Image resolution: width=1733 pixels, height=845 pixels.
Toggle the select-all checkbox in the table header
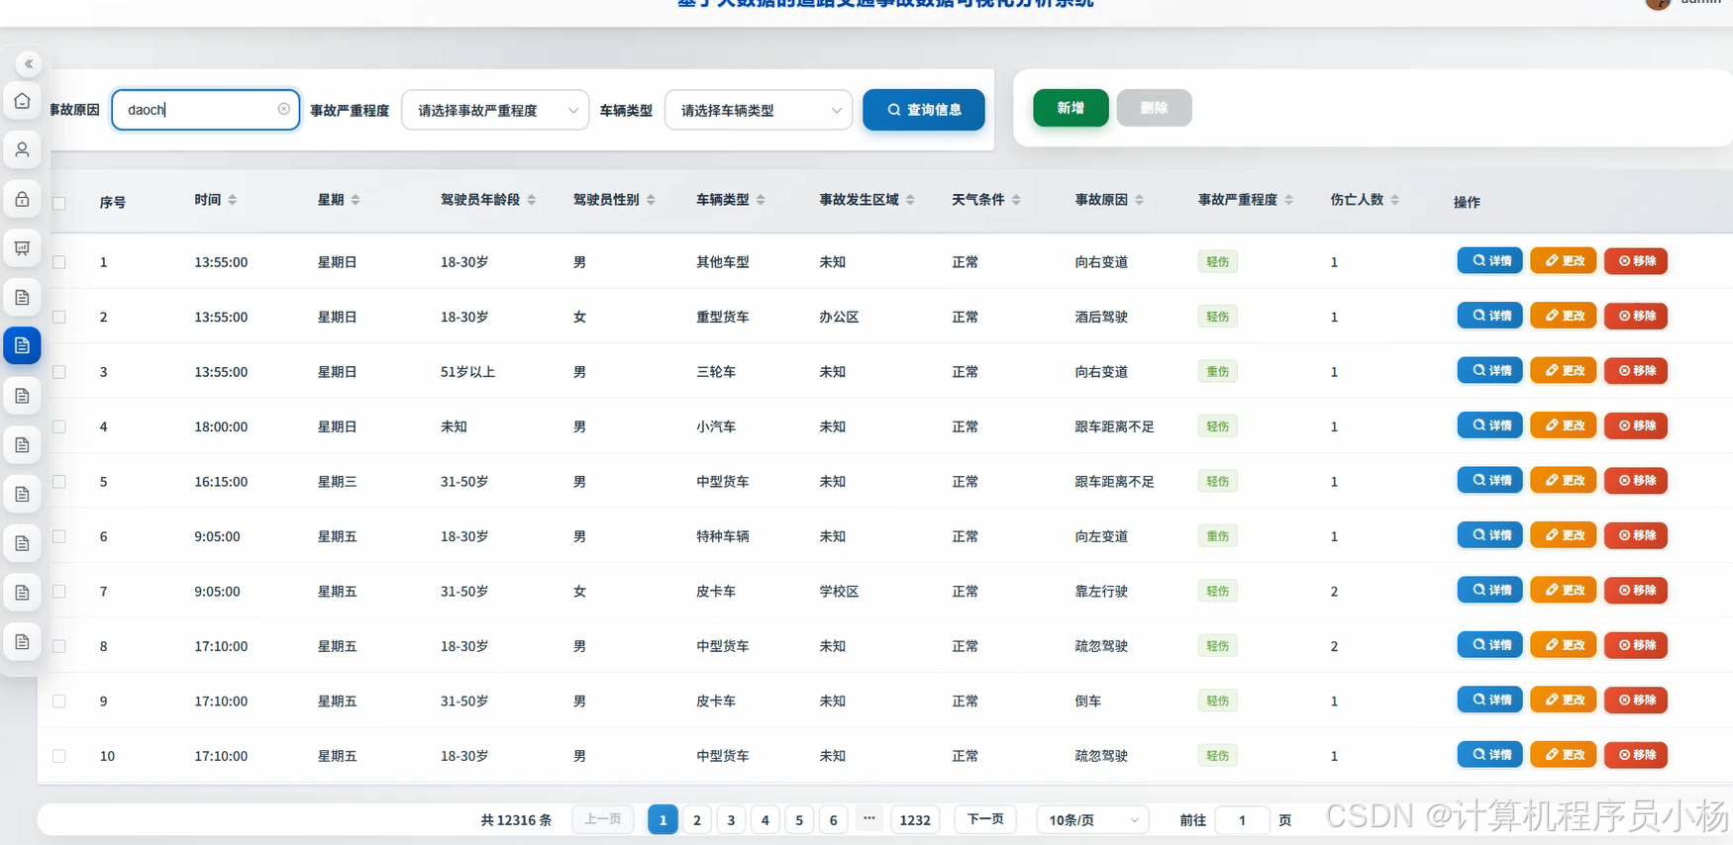(x=59, y=203)
